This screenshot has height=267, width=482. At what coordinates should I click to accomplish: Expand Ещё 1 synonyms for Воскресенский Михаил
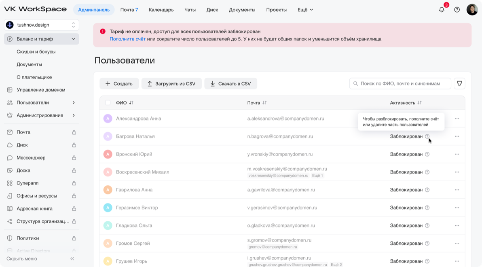click(317, 176)
